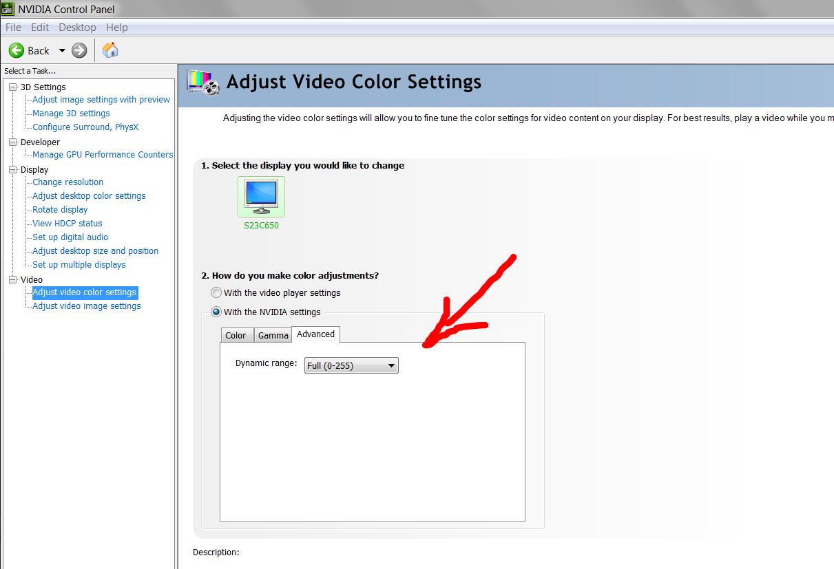Open View HDCP status page
The image size is (834, 569).
point(67,224)
